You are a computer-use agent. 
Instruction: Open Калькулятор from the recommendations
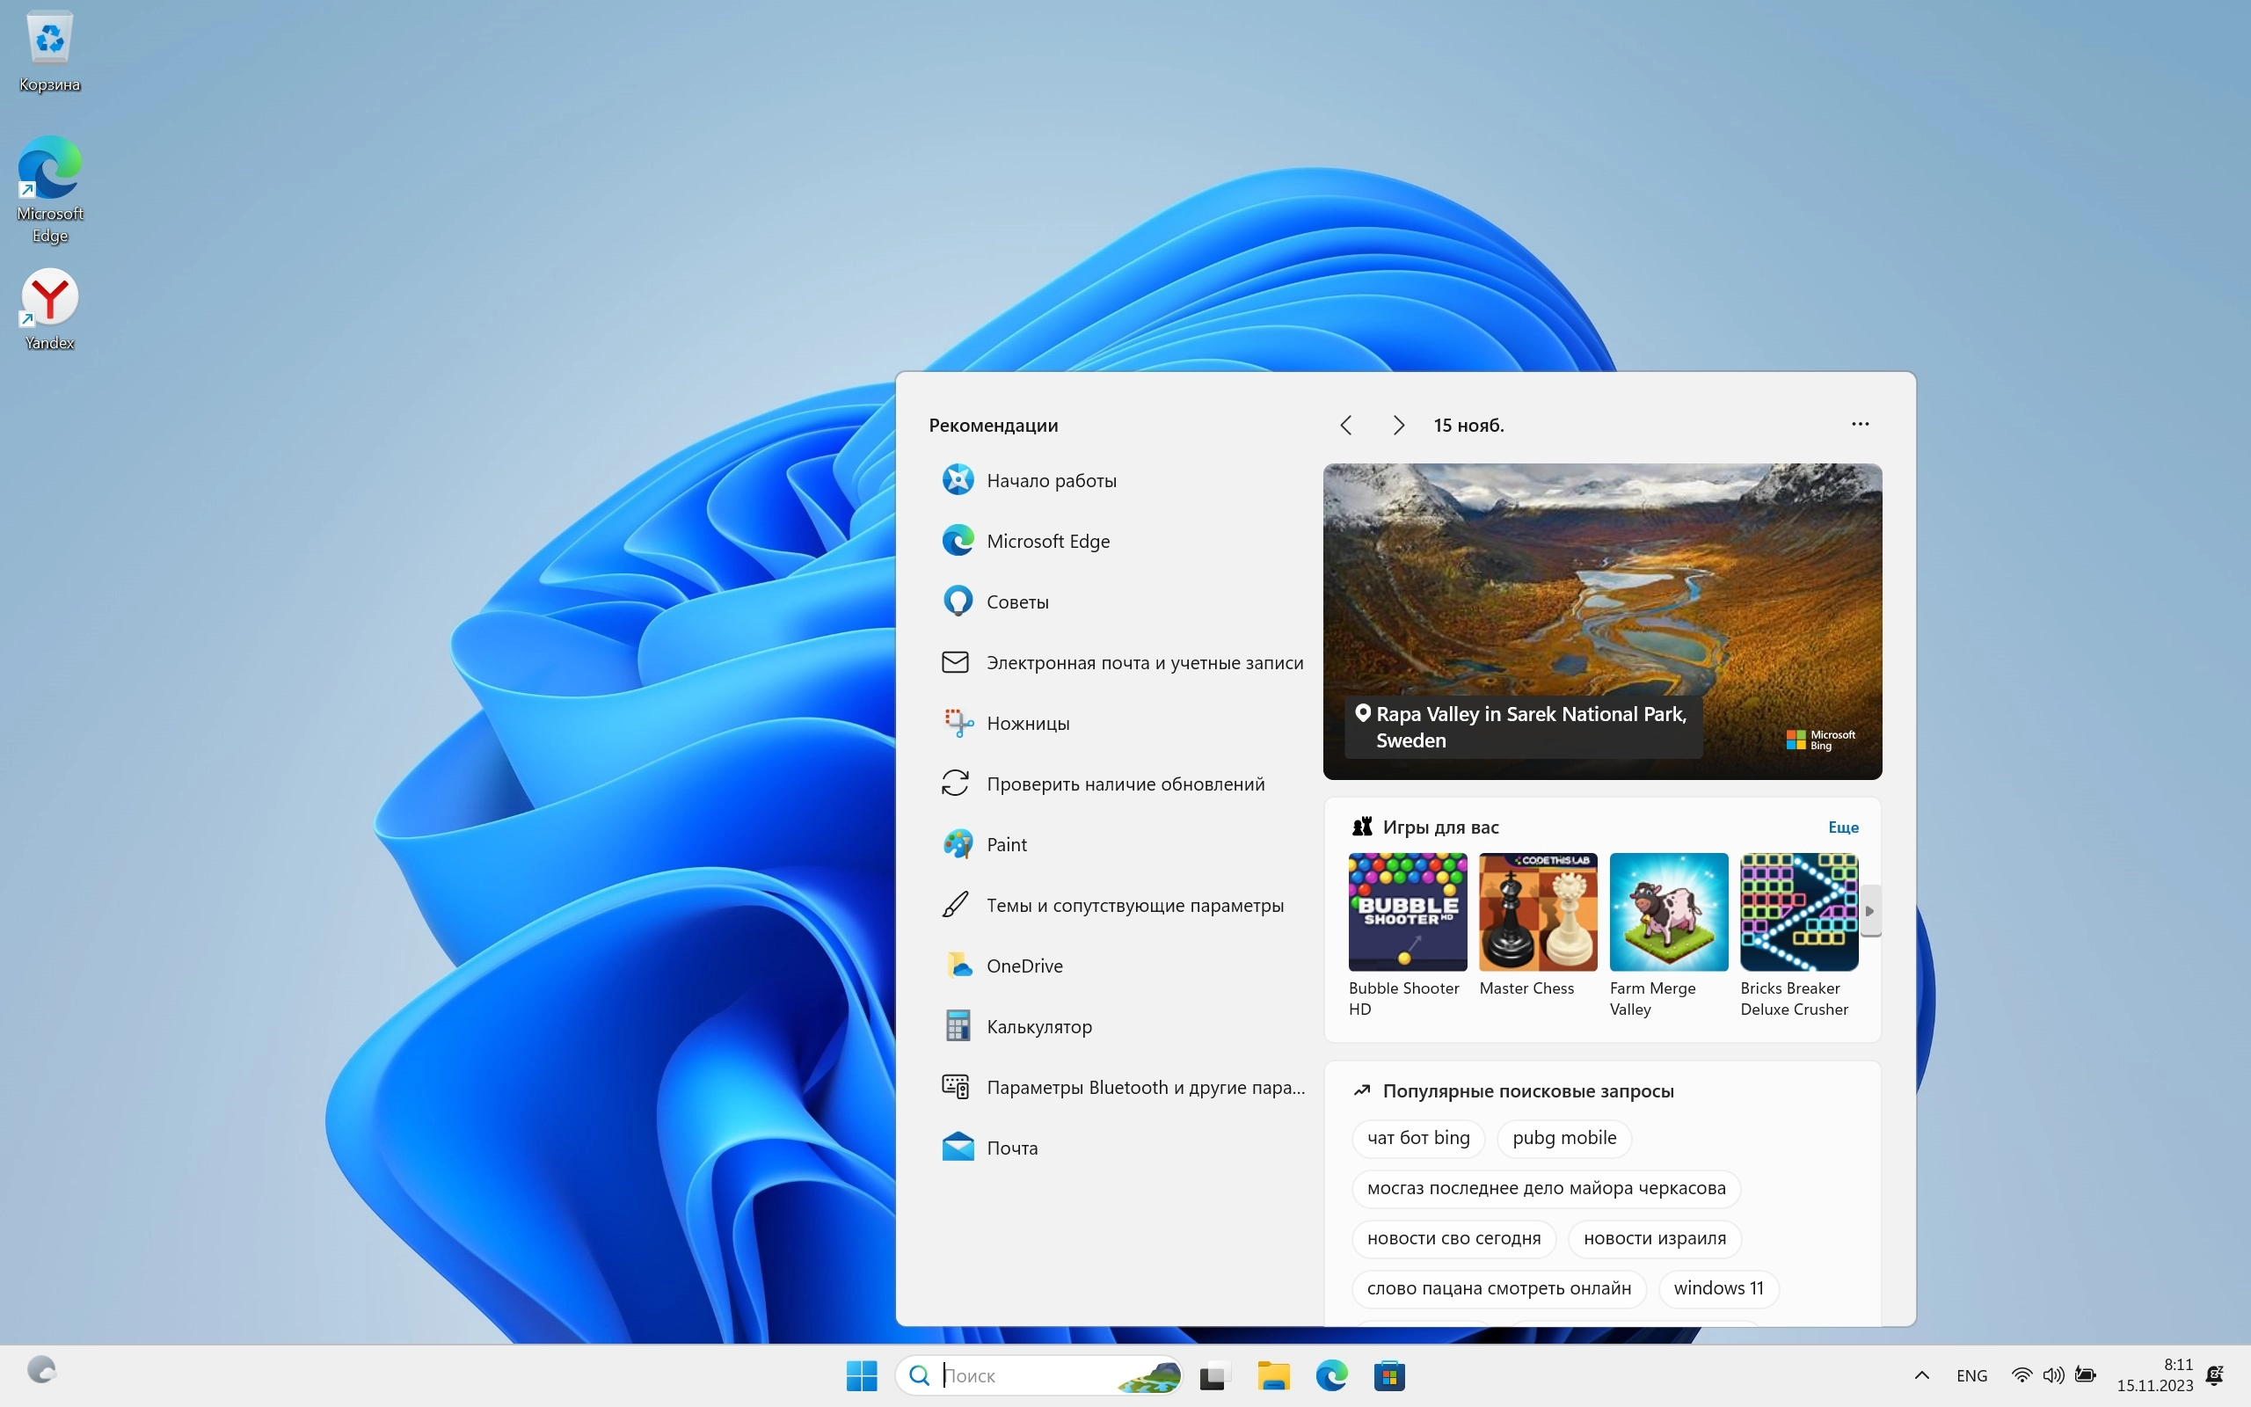[x=1038, y=1026]
